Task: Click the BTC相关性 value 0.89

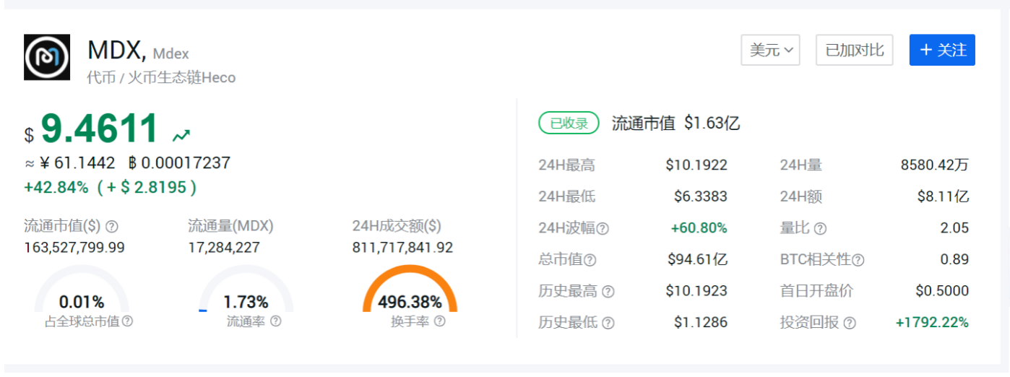Action: coord(955,260)
